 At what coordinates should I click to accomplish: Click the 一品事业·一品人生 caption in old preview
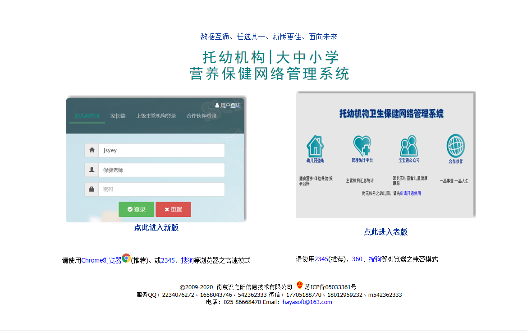point(454,181)
